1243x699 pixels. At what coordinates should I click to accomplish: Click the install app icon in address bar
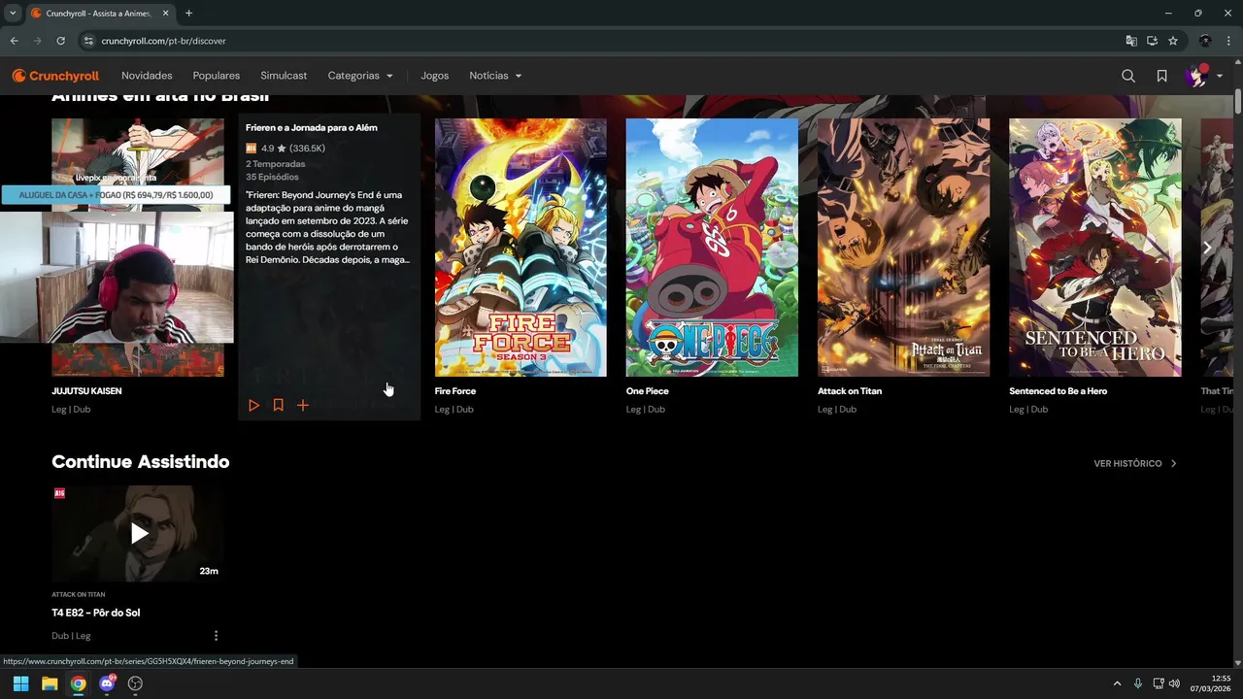click(1153, 41)
